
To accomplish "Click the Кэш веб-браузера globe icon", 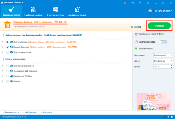I will (11, 47).
